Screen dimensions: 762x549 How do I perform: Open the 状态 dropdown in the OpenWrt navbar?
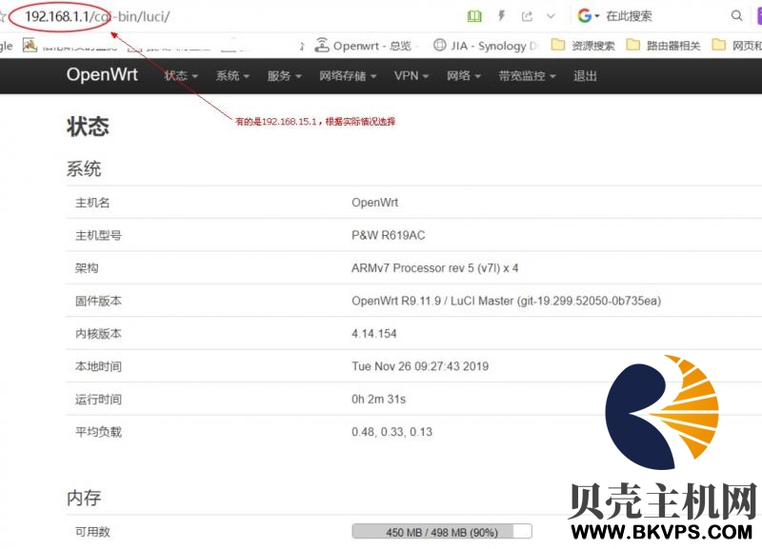[x=181, y=76]
